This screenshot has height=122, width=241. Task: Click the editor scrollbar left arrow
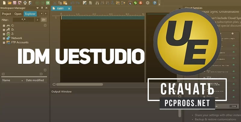pos(54,84)
